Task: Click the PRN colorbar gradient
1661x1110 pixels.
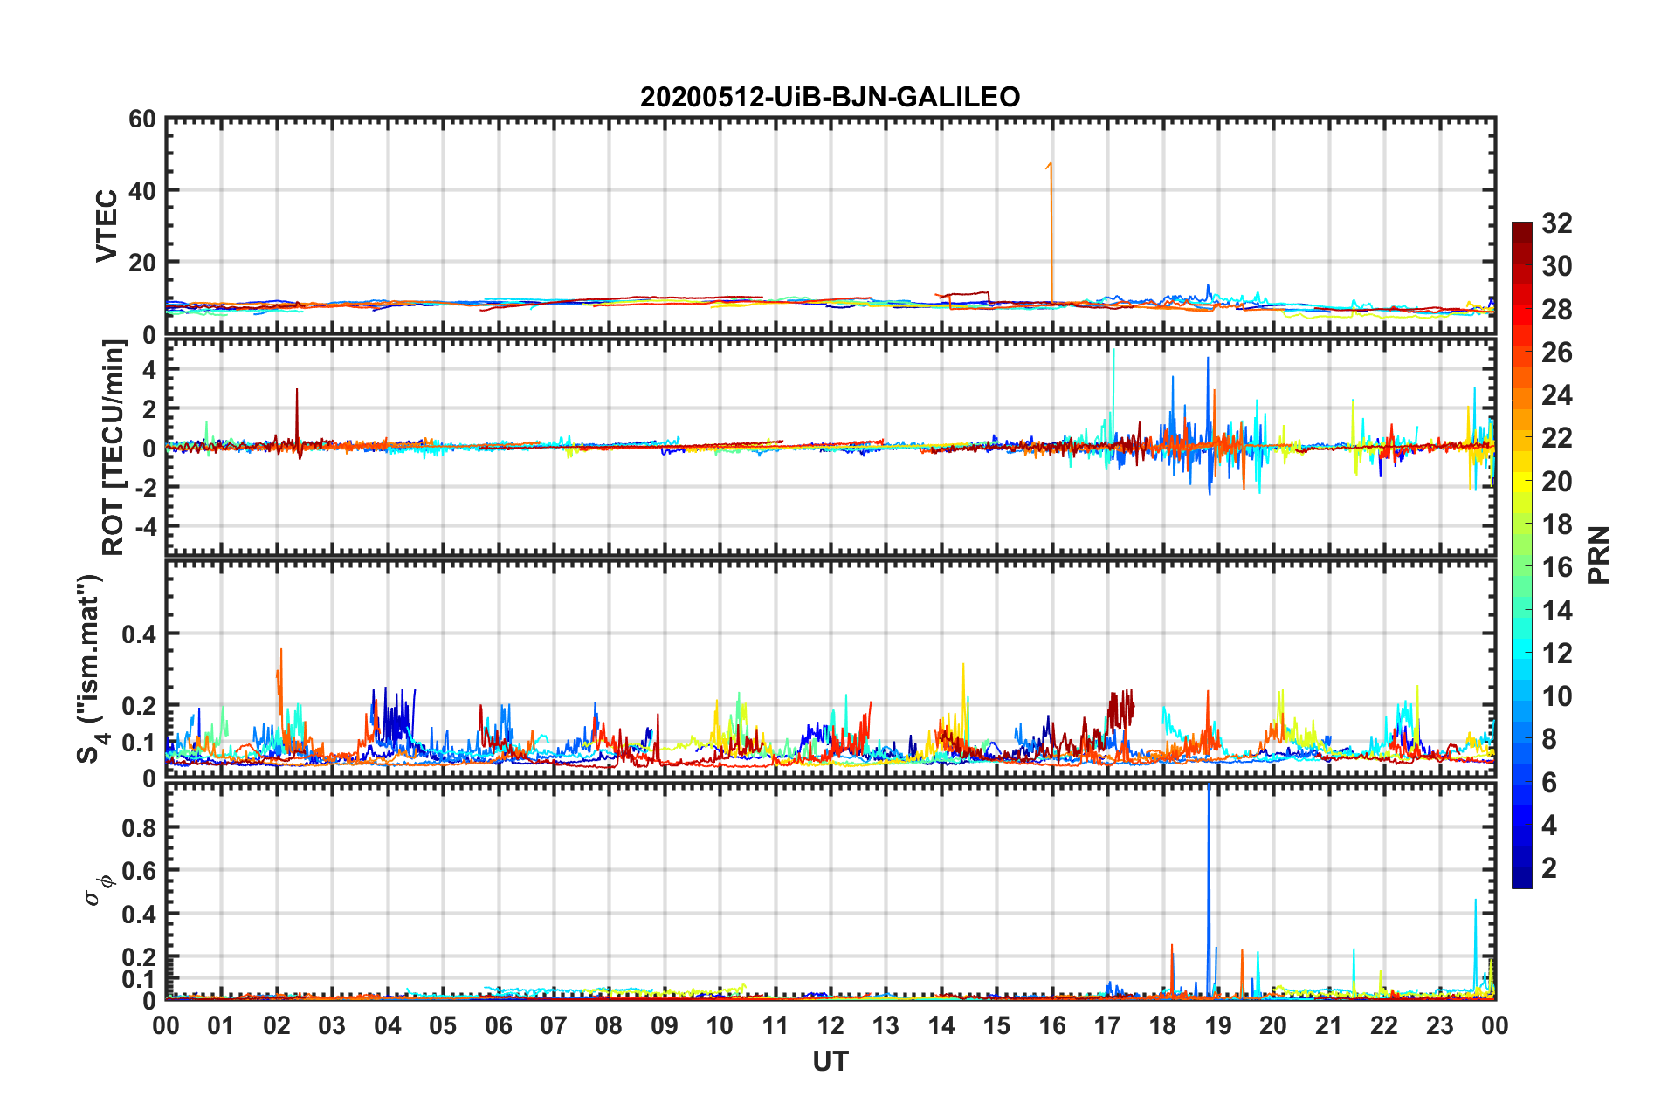Action: (1522, 555)
